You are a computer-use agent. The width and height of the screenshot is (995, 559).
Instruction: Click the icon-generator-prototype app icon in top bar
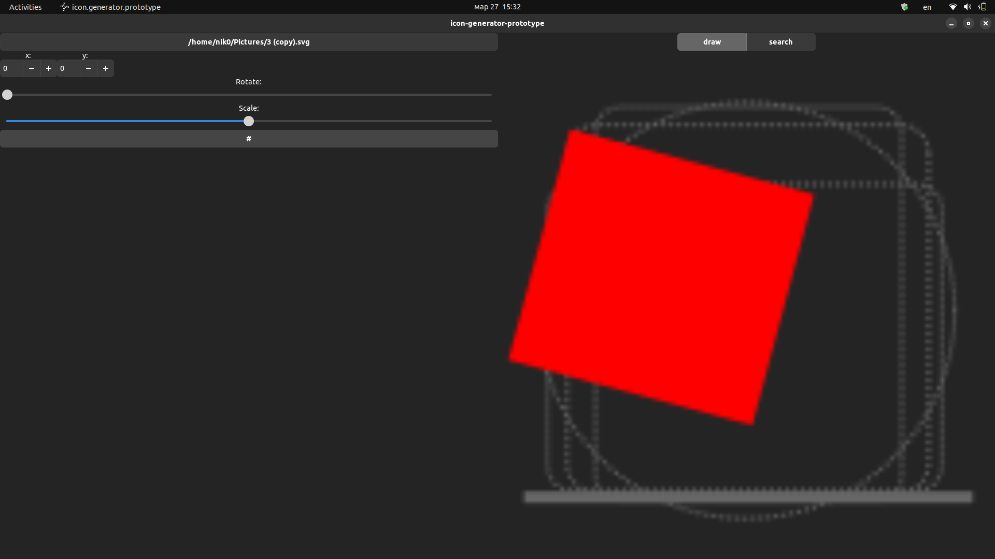pos(64,7)
